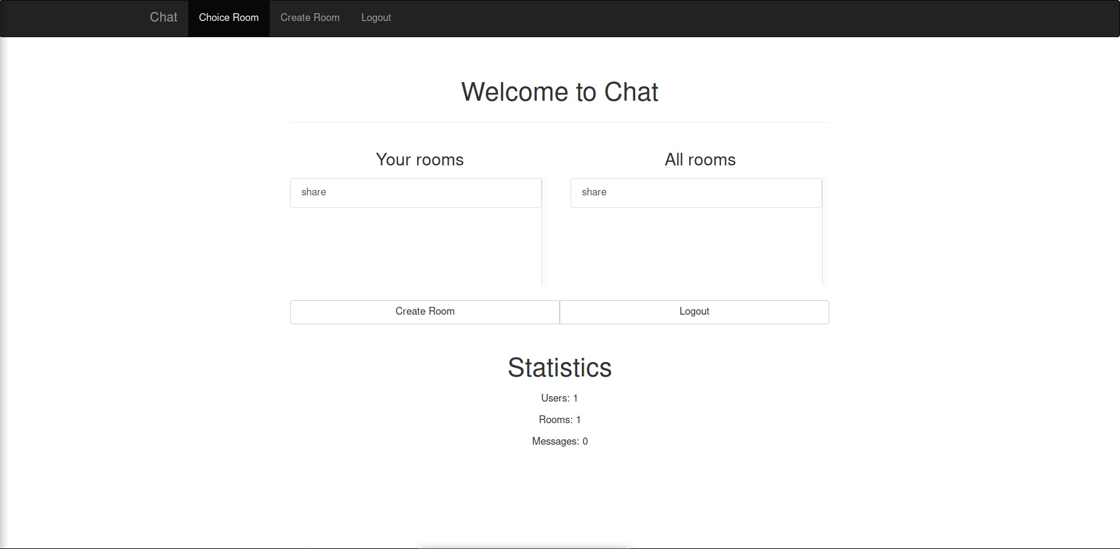Image resolution: width=1120 pixels, height=549 pixels.
Task: Click the Chat brand link in the navbar
Action: 163,17
